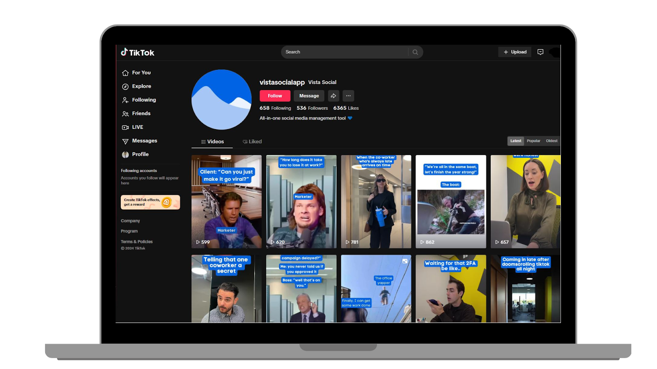657x369 pixels.
Task: Follow the vistasocialapp account
Action: point(275,96)
